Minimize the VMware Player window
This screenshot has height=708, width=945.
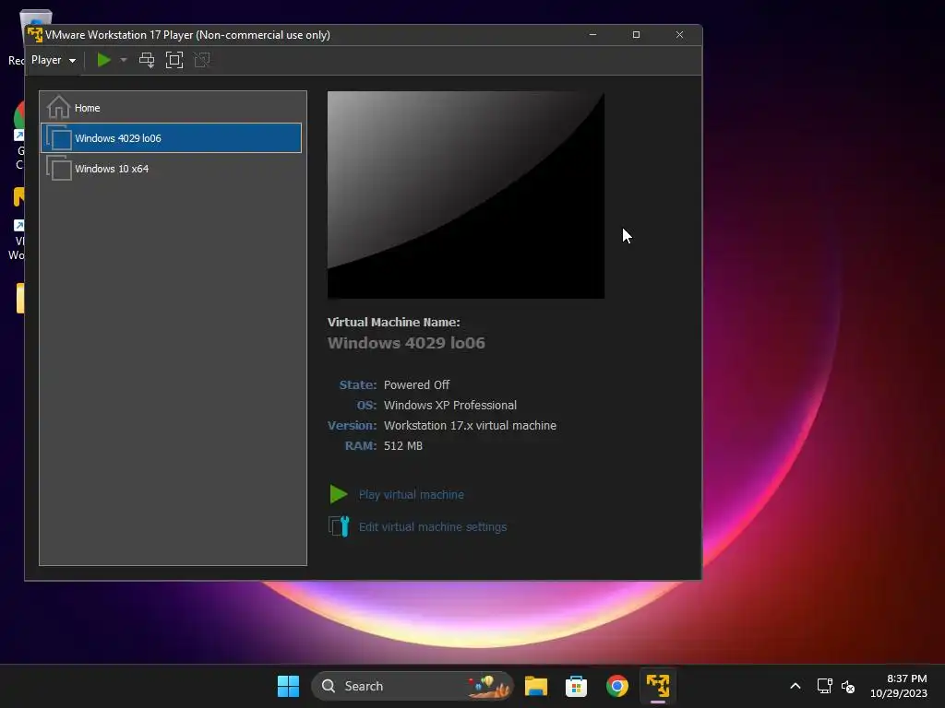593,35
